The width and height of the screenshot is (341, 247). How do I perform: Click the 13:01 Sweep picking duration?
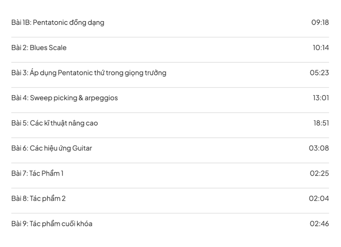[320, 98]
